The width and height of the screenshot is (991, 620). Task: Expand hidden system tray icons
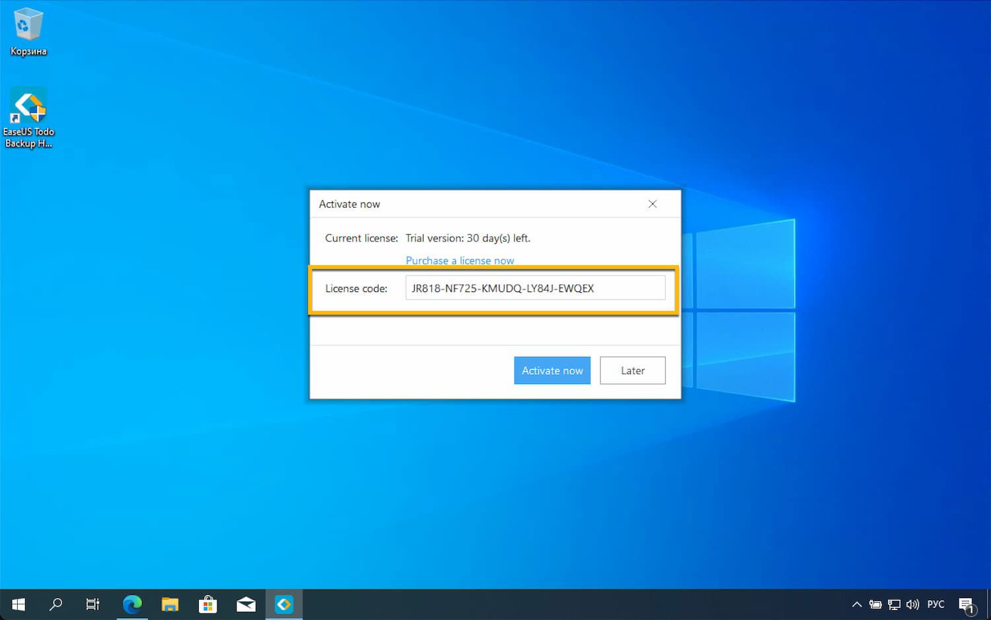click(856, 603)
